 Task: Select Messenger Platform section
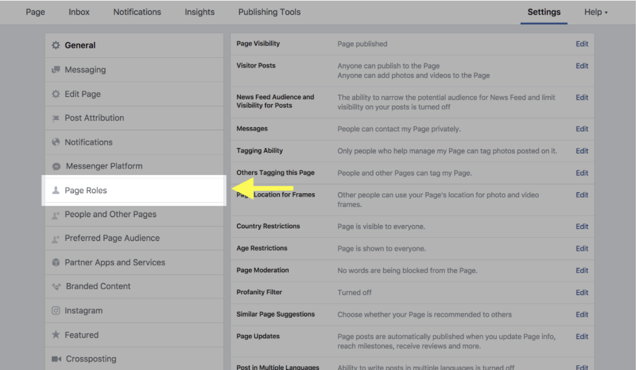135,166
